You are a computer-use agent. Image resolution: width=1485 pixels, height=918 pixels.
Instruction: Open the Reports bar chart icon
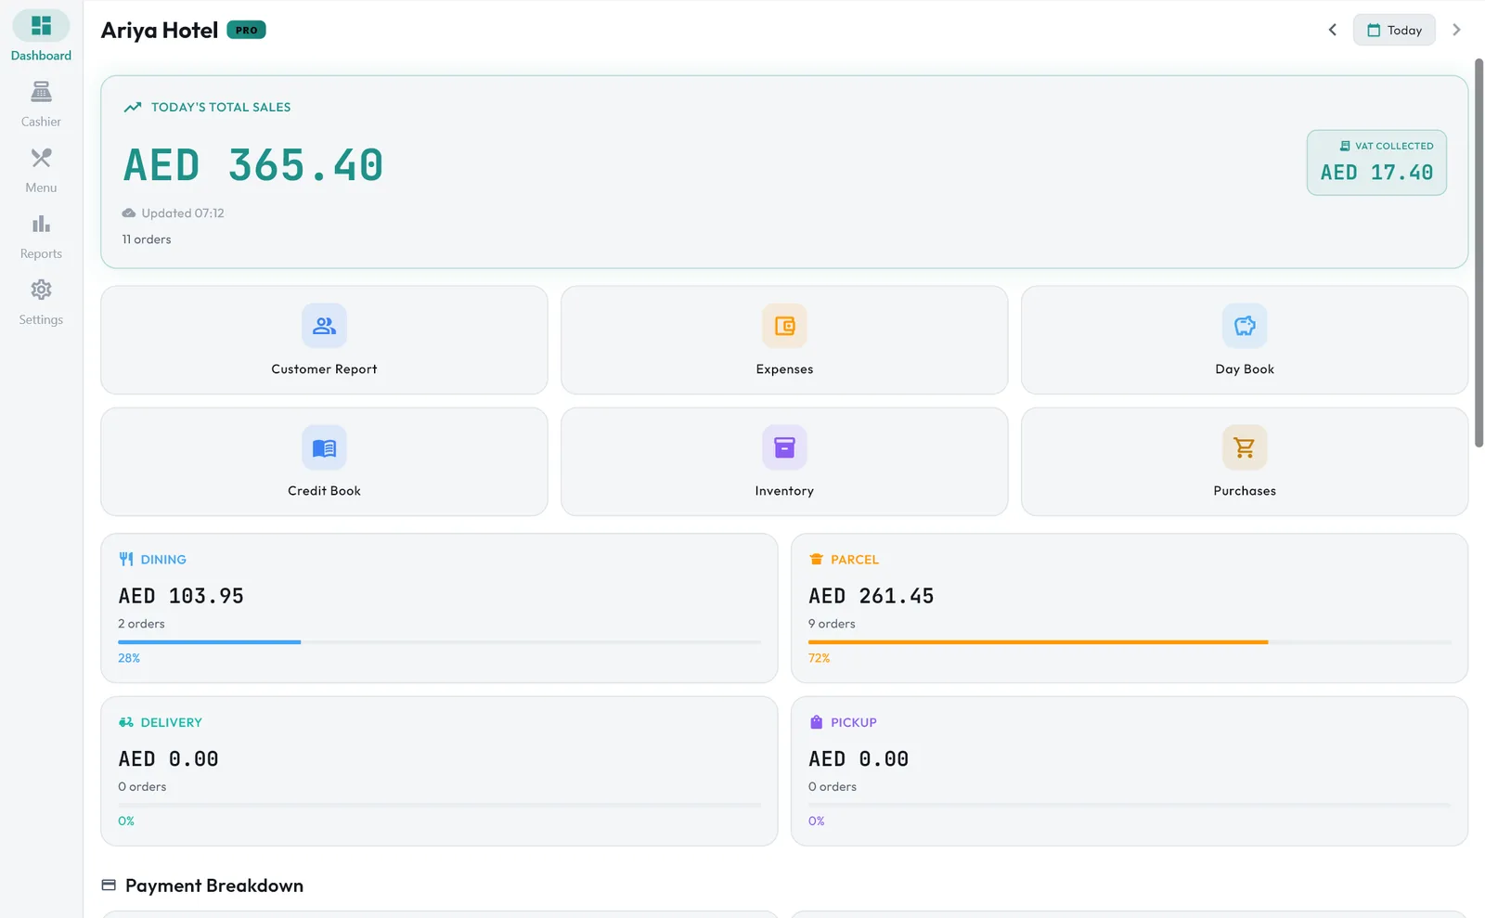click(x=41, y=224)
